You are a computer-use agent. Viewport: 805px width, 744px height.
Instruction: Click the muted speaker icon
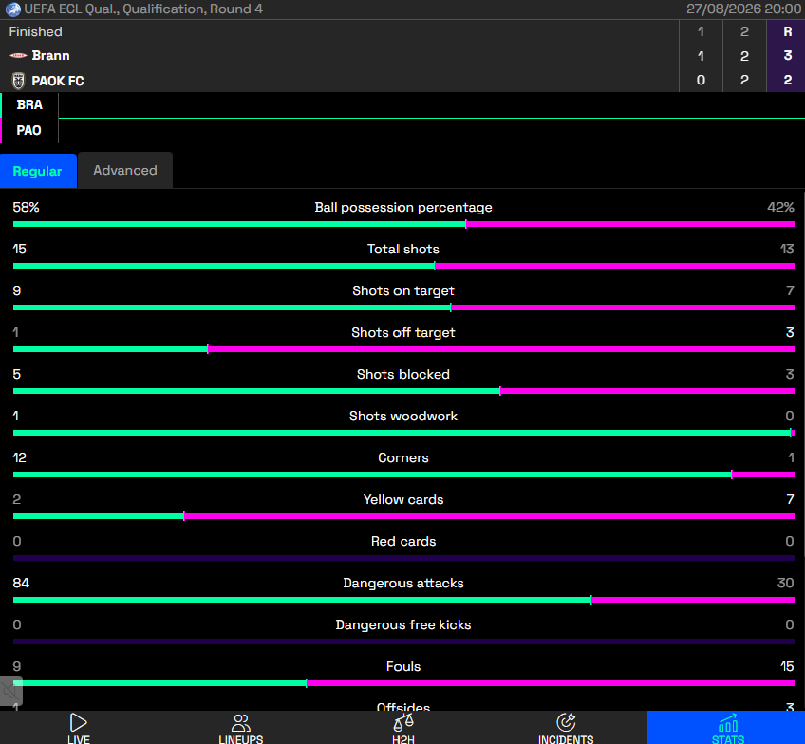(10, 692)
